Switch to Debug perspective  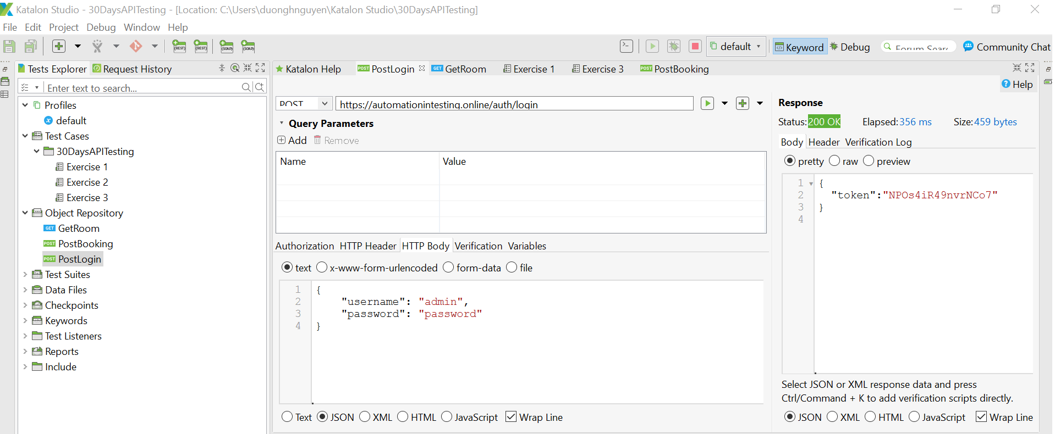tap(850, 47)
